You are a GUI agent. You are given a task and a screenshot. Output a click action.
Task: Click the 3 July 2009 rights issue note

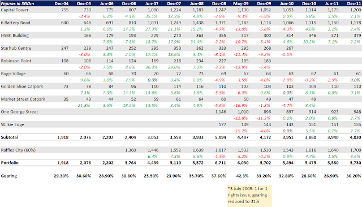click(x=249, y=195)
